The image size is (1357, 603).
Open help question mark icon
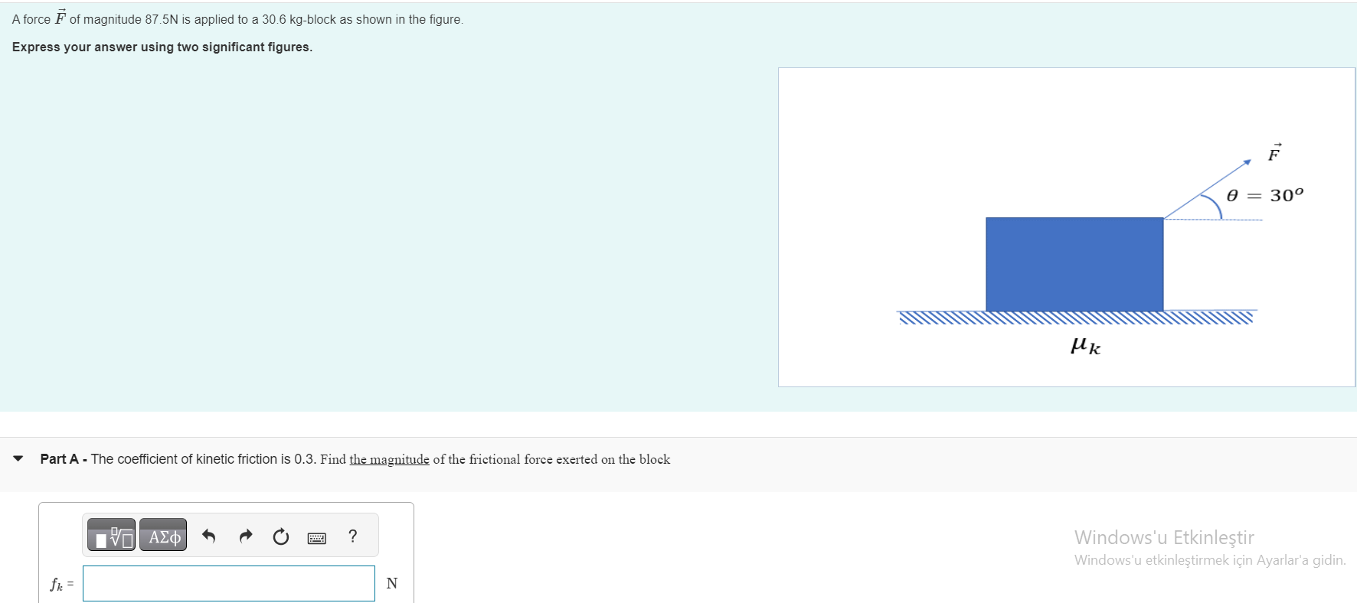pyautogui.click(x=352, y=536)
